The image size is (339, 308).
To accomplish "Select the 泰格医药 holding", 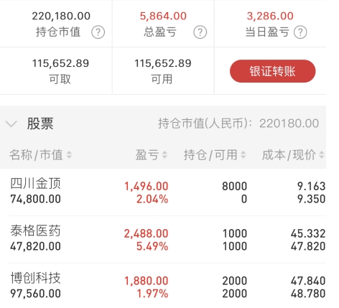I will 167,240.
